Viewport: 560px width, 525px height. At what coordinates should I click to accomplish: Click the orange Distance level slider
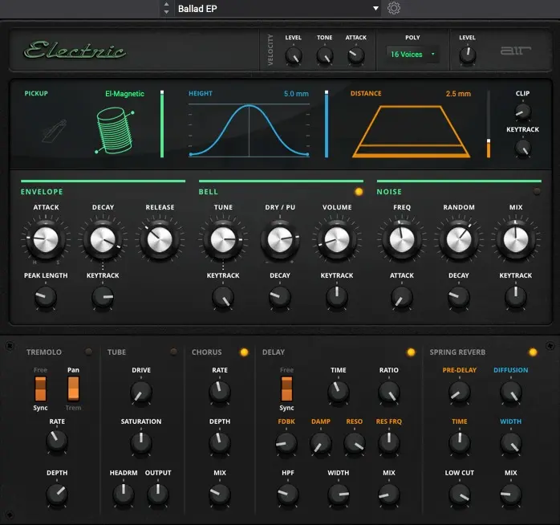coord(488,148)
